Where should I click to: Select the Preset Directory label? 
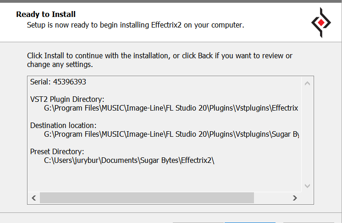57,151
